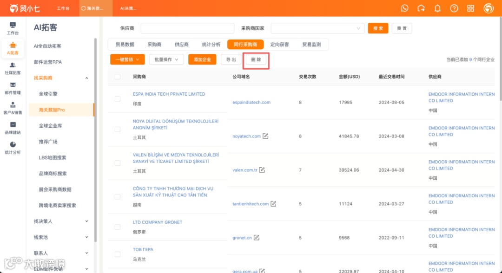Open the AI决策 top bar tab

point(128,8)
